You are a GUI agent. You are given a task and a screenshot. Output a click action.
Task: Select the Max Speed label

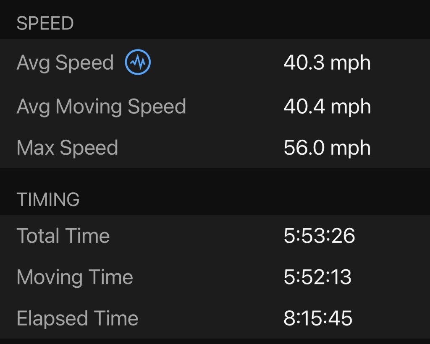point(67,148)
